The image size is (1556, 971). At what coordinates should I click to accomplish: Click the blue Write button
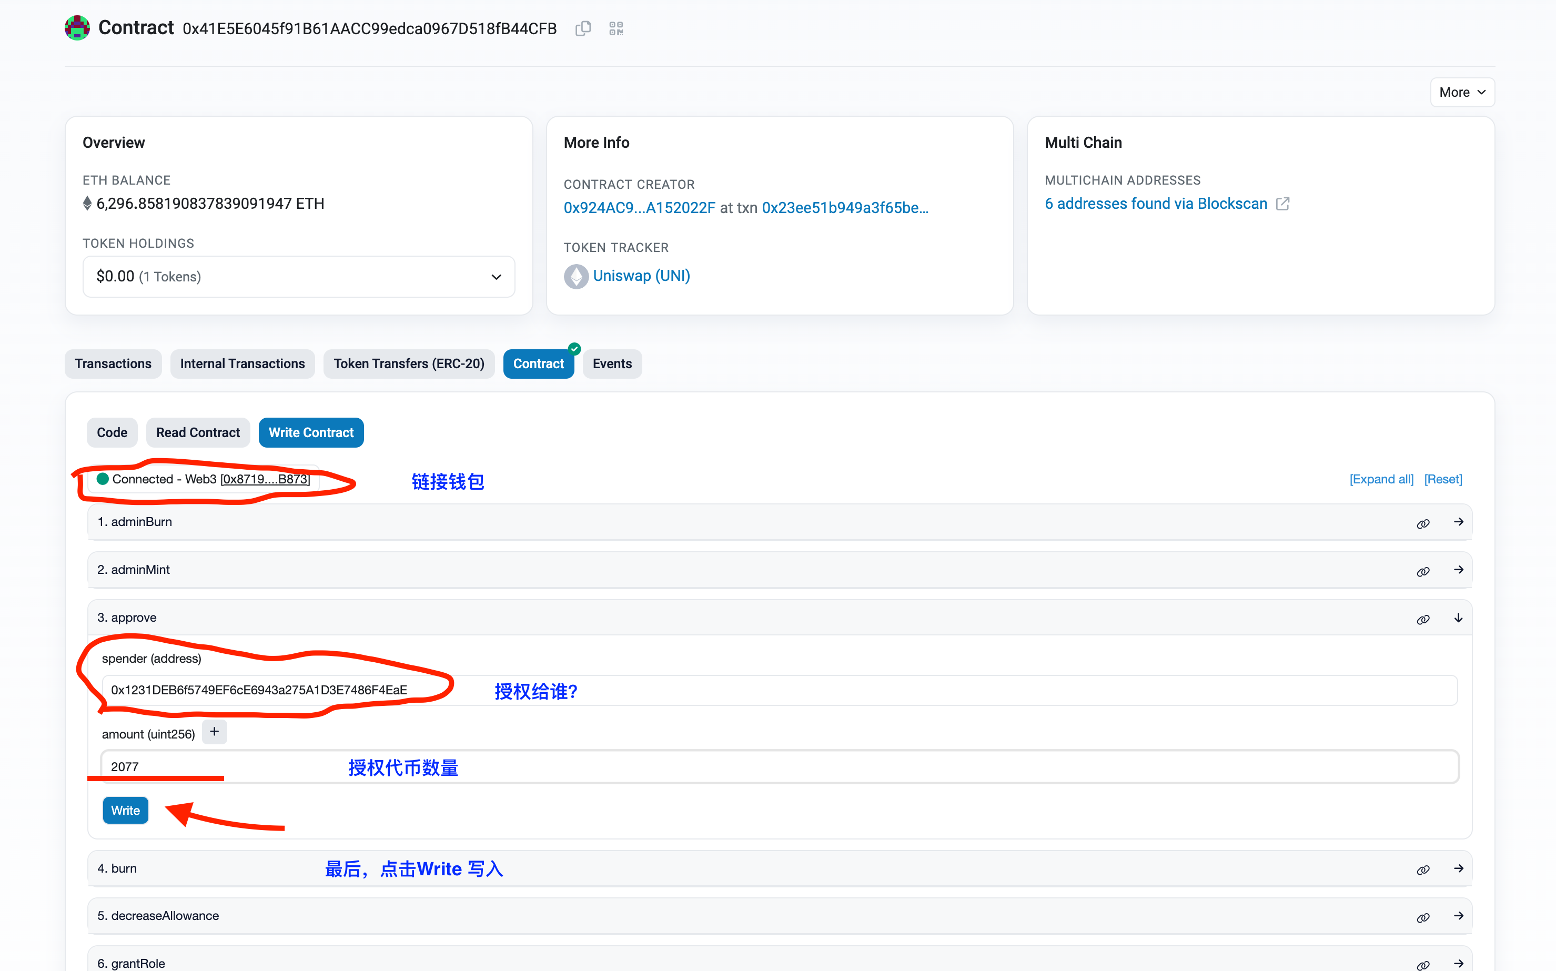[x=125, y=811]
